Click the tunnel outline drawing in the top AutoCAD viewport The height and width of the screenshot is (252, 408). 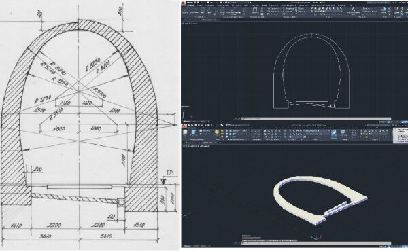point(311,71)
